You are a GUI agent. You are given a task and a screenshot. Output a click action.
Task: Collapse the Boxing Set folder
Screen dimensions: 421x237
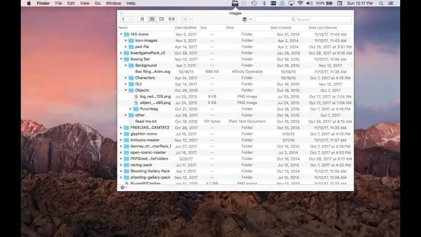tap(121, 59)
